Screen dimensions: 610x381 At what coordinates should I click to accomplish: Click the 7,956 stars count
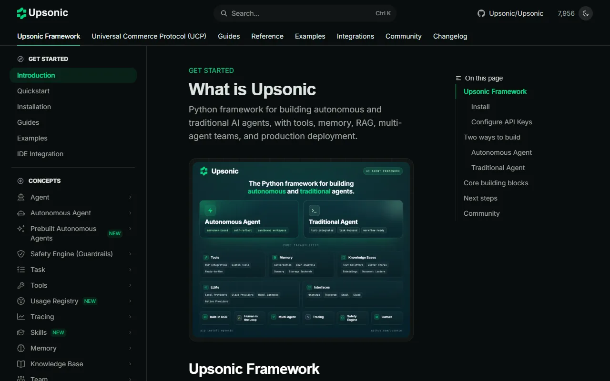(566, 13)
